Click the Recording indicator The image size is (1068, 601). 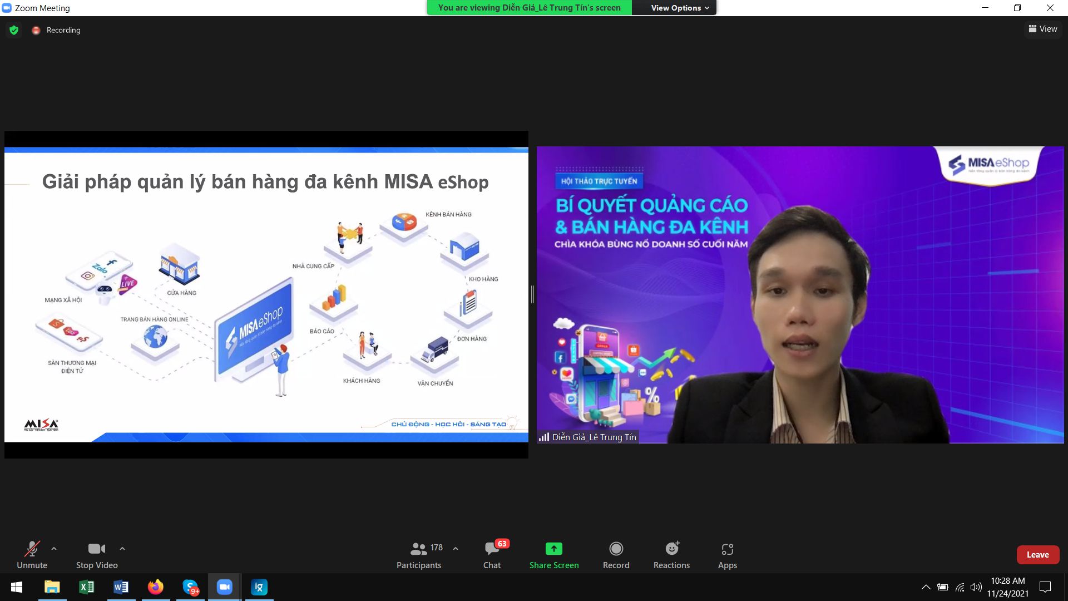(x=57, y=30)
